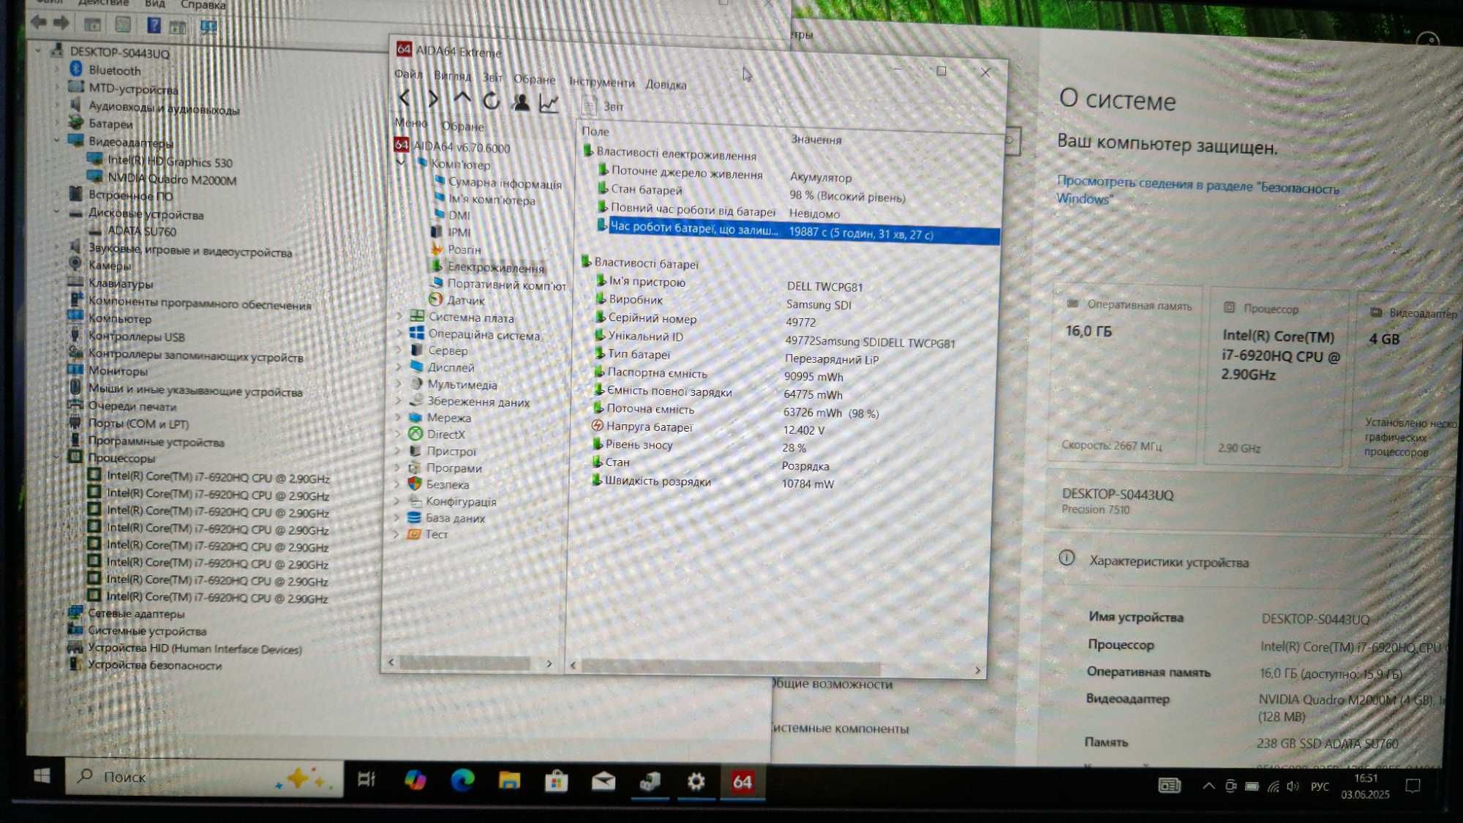Open the Обране menu in AIDA64

[x=534, y=79]
